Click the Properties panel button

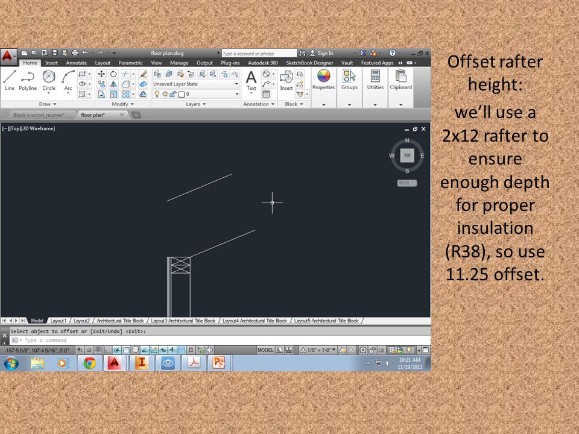click(323, 80)
